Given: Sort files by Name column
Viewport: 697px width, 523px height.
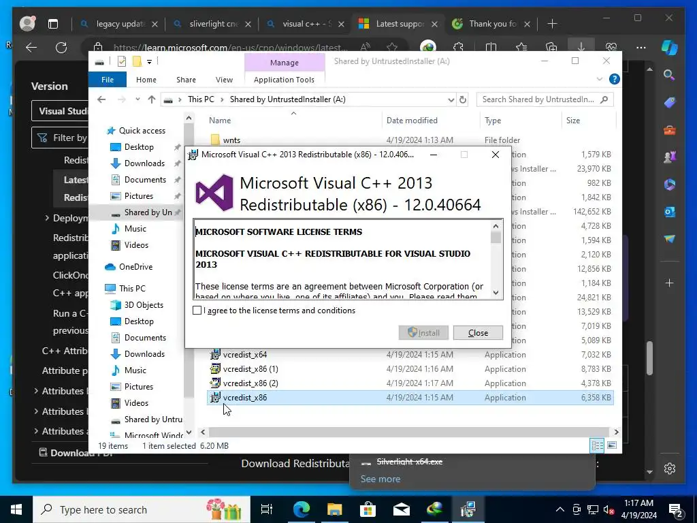Looking at the screenshot, I should 220,121.
